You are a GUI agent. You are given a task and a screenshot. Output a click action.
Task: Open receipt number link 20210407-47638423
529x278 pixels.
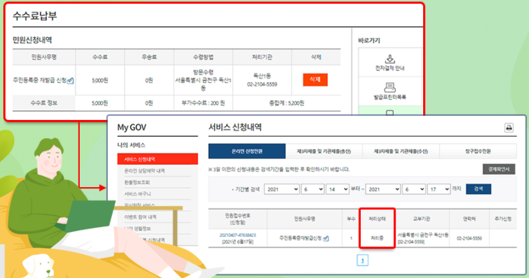coord(237,235)
